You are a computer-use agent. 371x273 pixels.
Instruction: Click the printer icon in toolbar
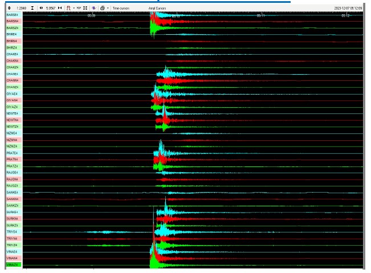[x=101, y=9]
